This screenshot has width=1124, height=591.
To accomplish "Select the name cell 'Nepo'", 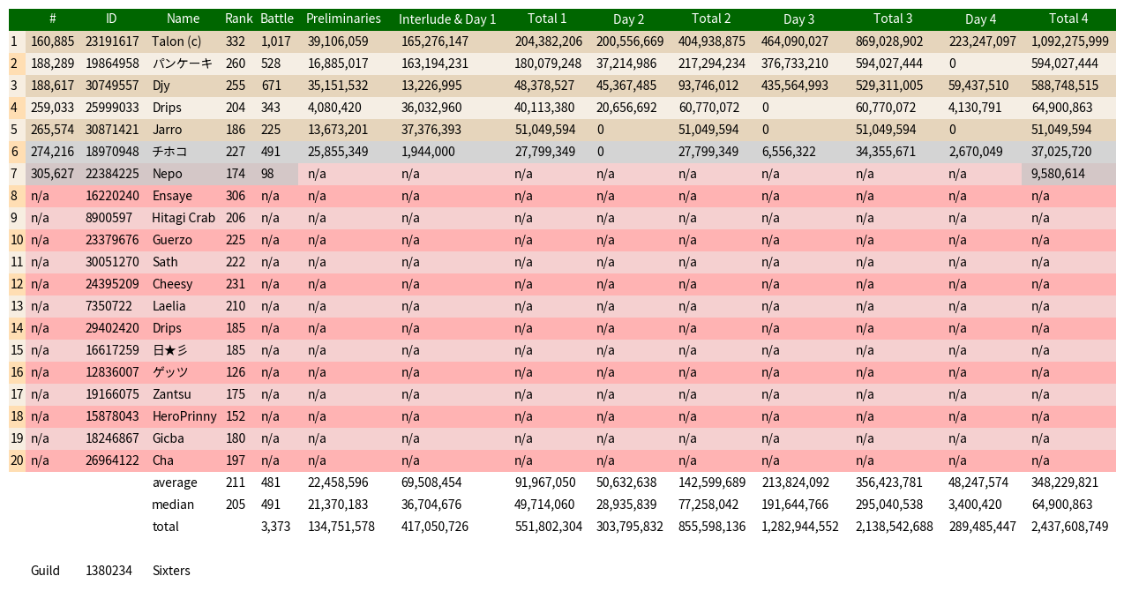I will click(x=167, y=174).
